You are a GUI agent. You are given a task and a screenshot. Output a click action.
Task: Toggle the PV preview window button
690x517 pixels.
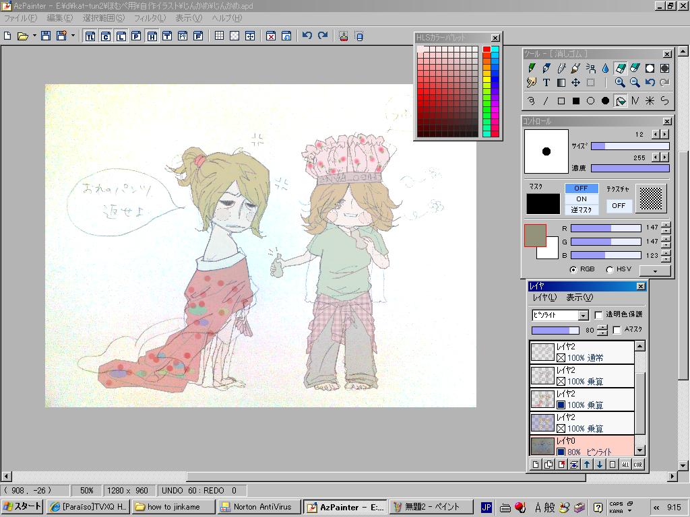coord(183,36)
